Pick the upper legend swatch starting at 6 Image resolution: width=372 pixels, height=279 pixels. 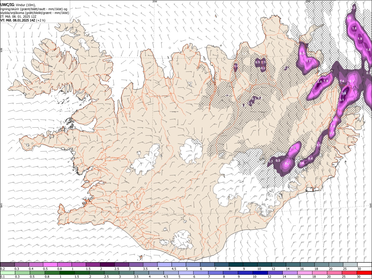click(x=207, y=264)
